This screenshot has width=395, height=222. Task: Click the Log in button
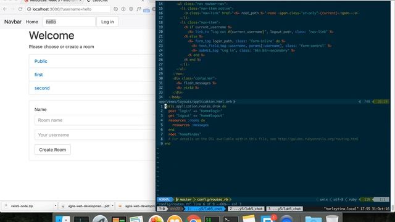coord(107,22)
